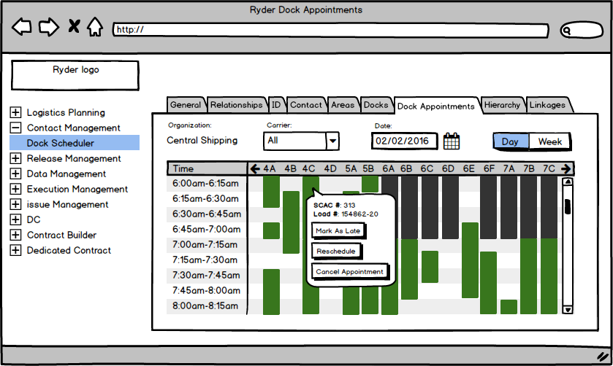Viewport: 613px width, 366px height.
Task: Click the browser back arrow icon
Action: coord(23,28)
